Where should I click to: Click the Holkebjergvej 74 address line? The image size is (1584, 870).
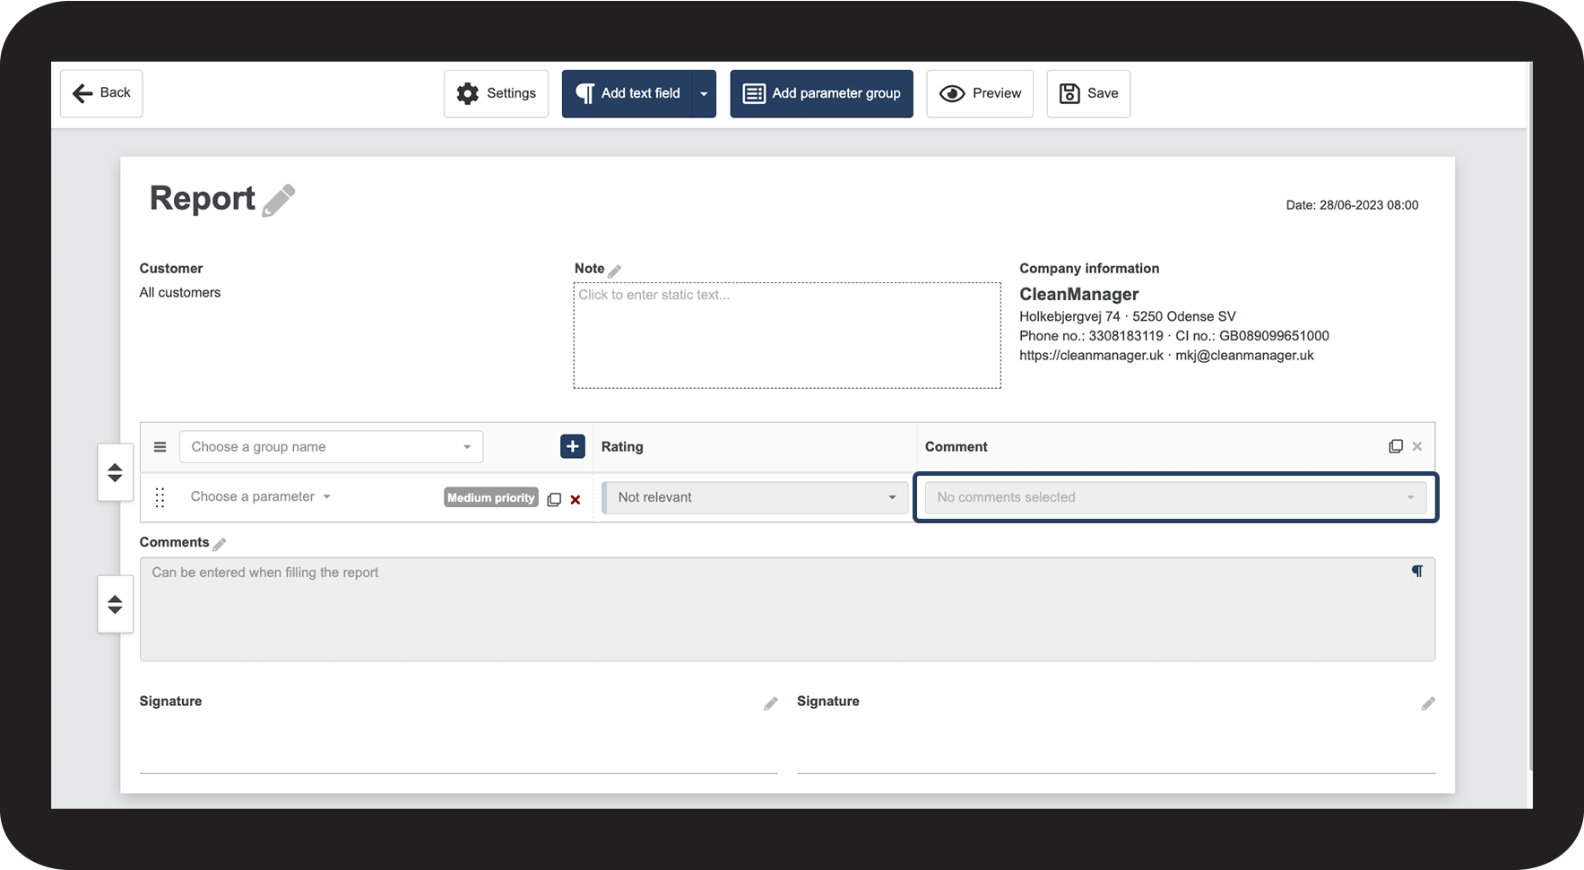click(1128, 316)
